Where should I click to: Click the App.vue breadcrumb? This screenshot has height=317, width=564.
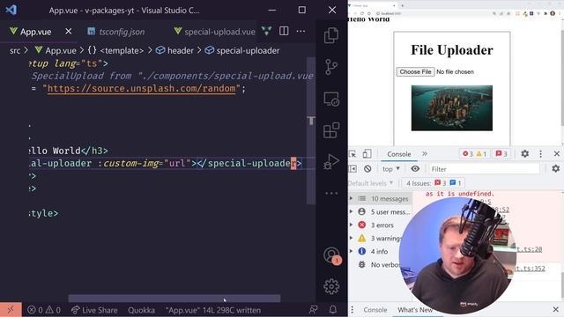click(x=56, y=51)
